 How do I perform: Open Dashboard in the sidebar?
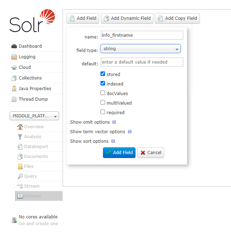[x=36, y=46]
